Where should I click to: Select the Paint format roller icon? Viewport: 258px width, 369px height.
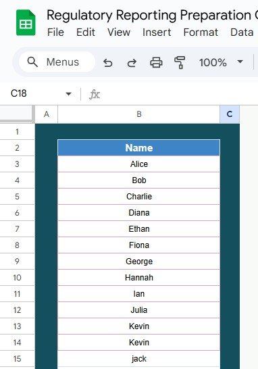[x=180, y=63]
